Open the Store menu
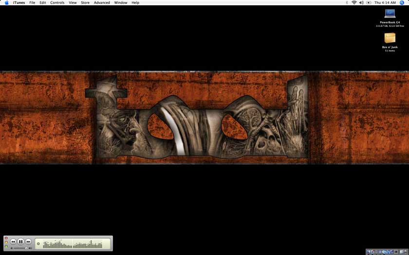The height and width of the screenshot is (255, 409). pyautogui.click(x=85, y=2)
